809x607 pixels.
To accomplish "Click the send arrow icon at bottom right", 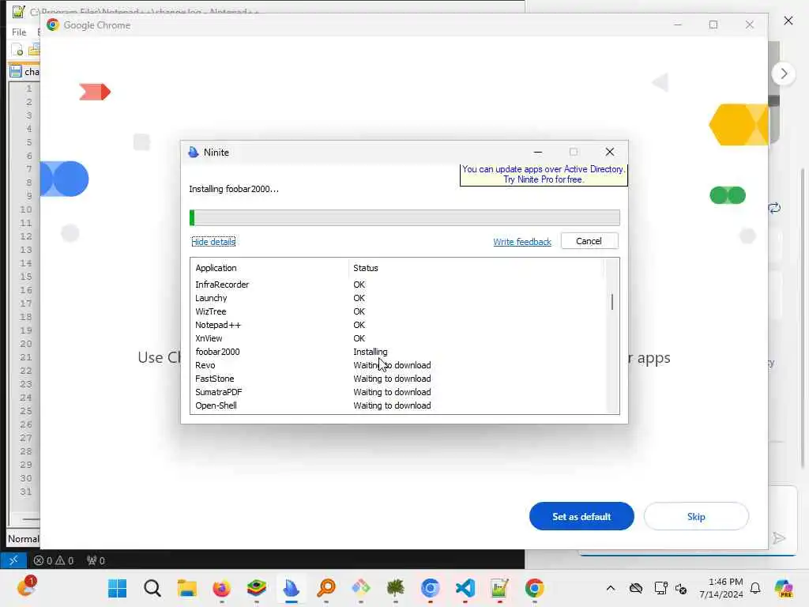I will [779, 538].
